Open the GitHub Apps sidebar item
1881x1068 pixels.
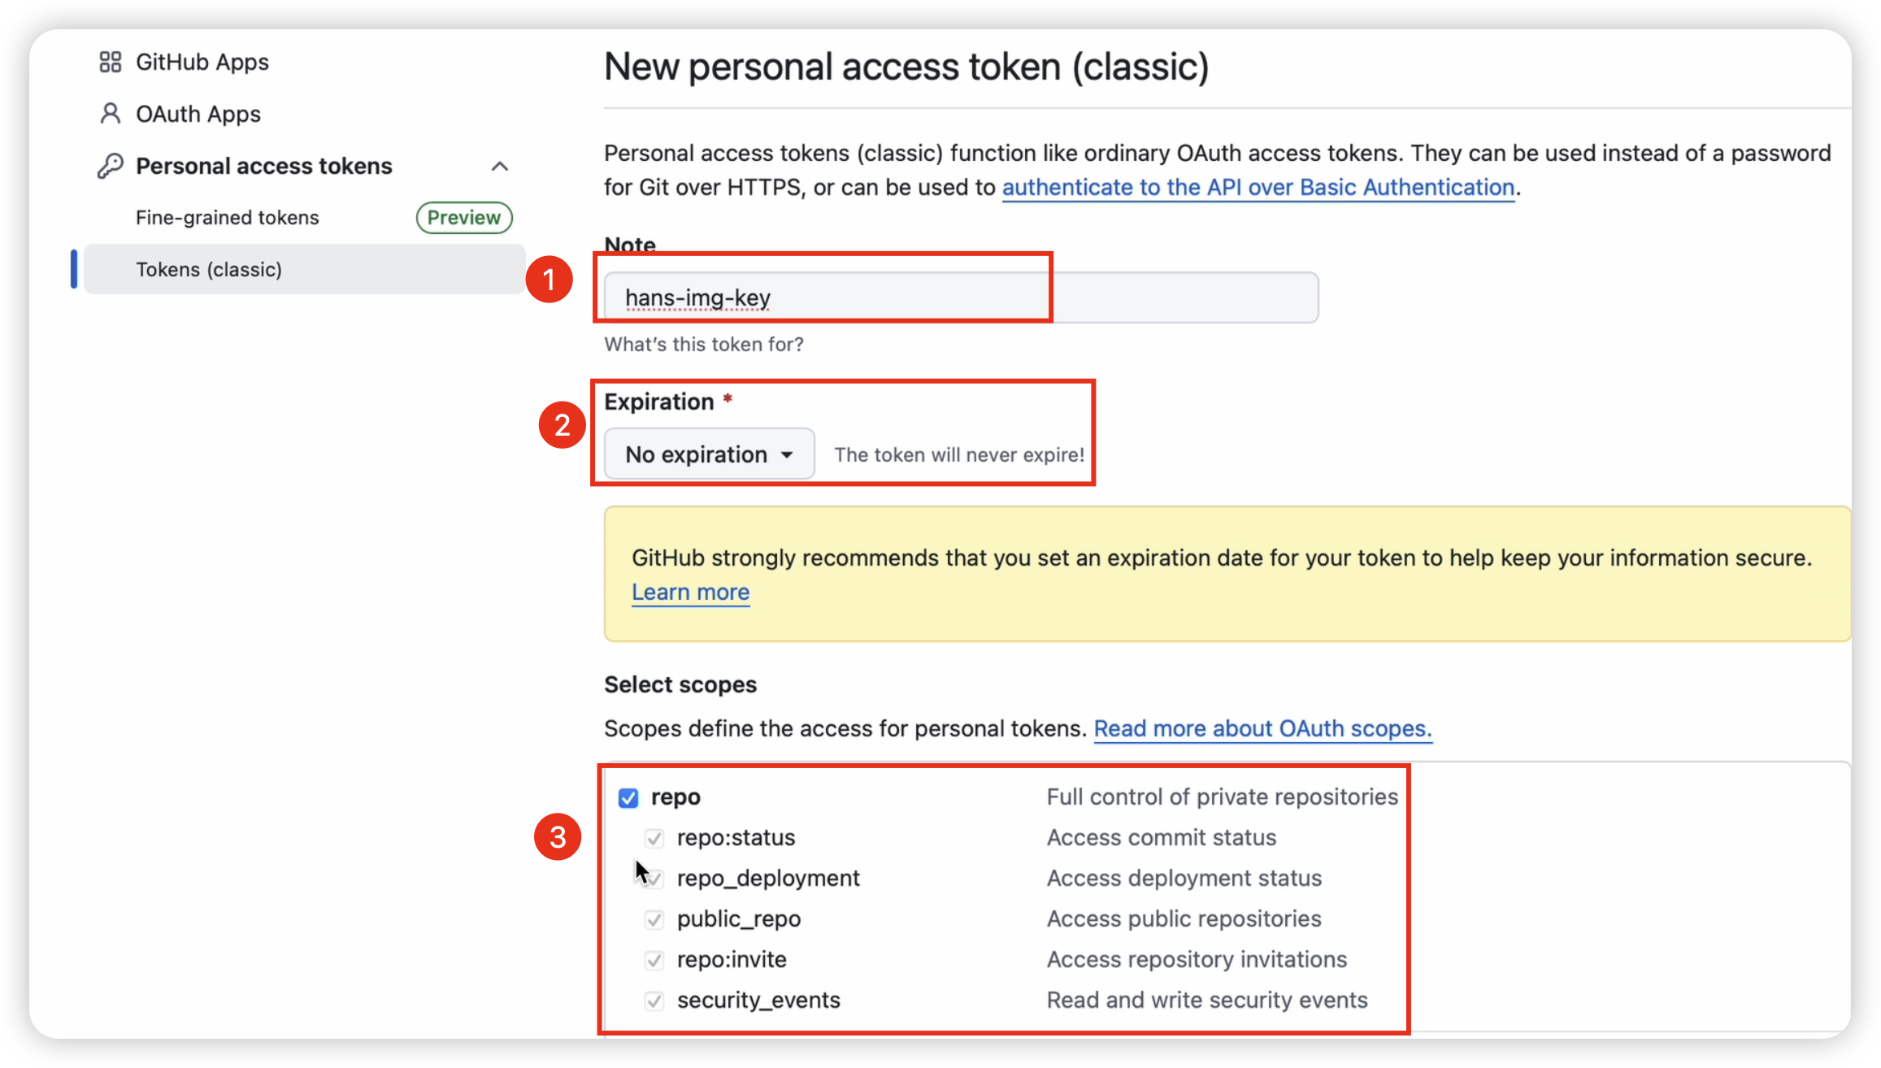click(202, 63)
